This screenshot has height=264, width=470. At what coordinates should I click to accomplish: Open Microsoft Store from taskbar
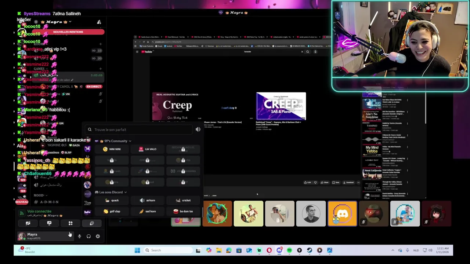tap(239, 250)
